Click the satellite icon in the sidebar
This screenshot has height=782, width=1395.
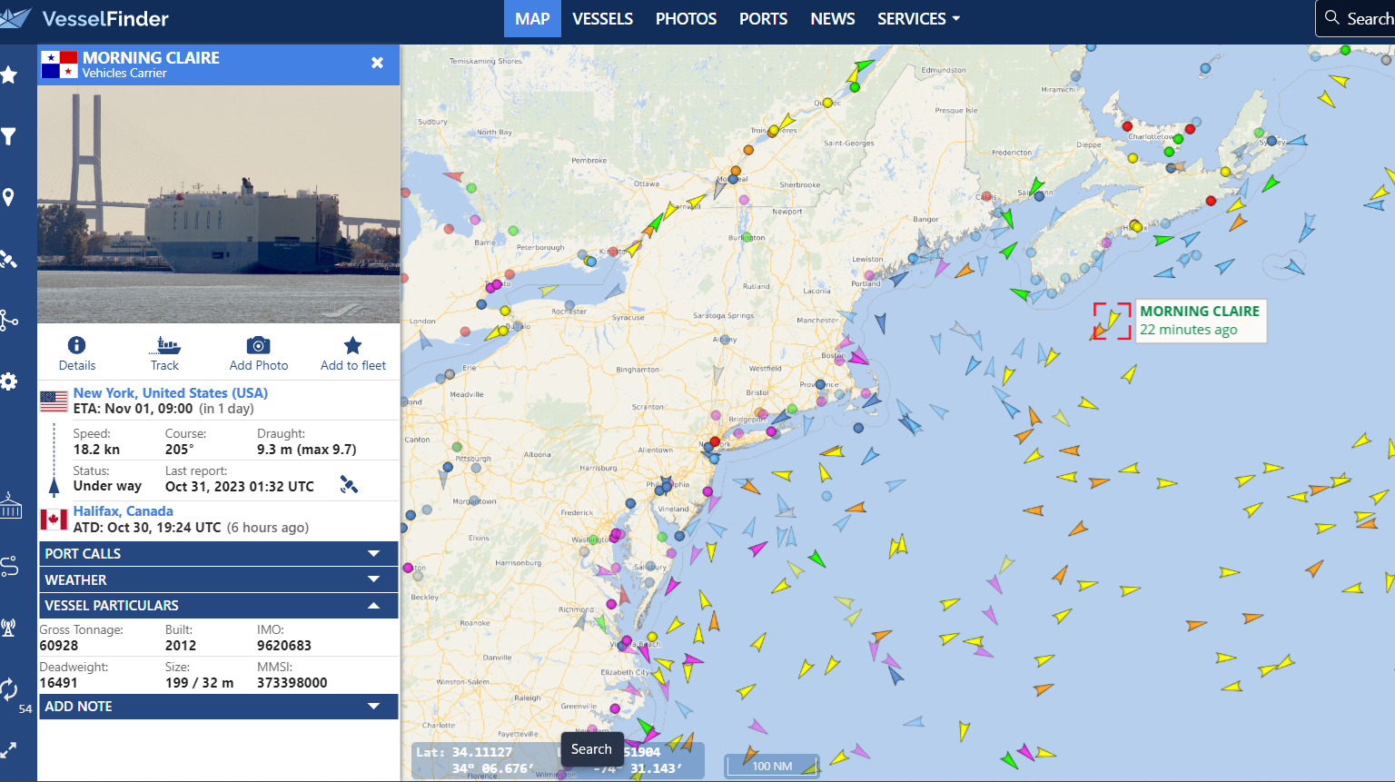[9, 260]
